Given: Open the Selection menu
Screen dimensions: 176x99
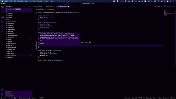Looking at the screenshot, I should pyautogui.click(x=21, y=1).
